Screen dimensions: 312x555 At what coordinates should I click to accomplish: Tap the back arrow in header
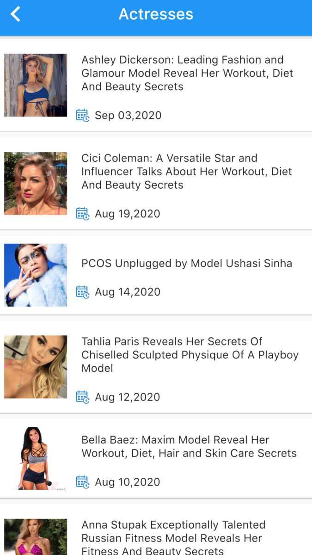(16, 14)
